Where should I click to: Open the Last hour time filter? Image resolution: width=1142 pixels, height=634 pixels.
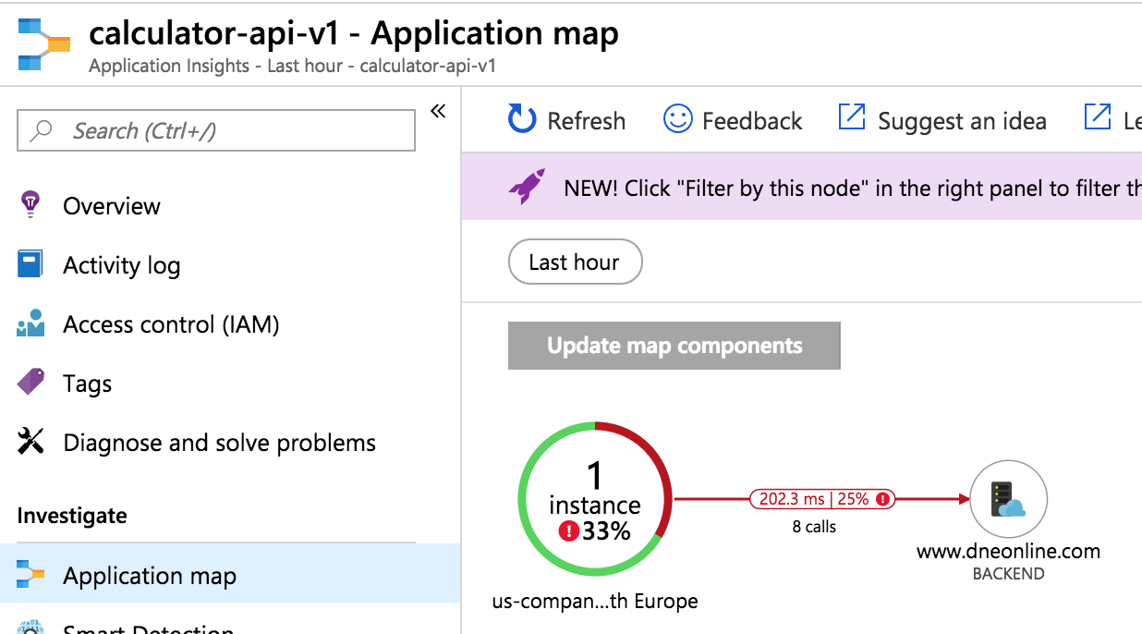[x=575, y=262]
